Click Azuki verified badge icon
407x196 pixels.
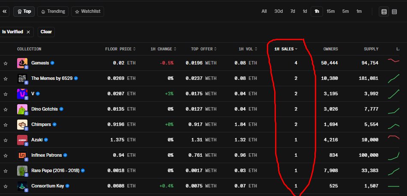pos(46,140)
